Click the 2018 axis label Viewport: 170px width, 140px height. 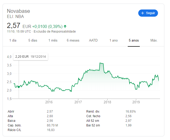[x=107, y=102]
